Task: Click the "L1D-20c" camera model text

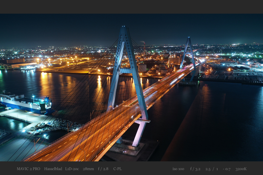Action: point(72,169)
